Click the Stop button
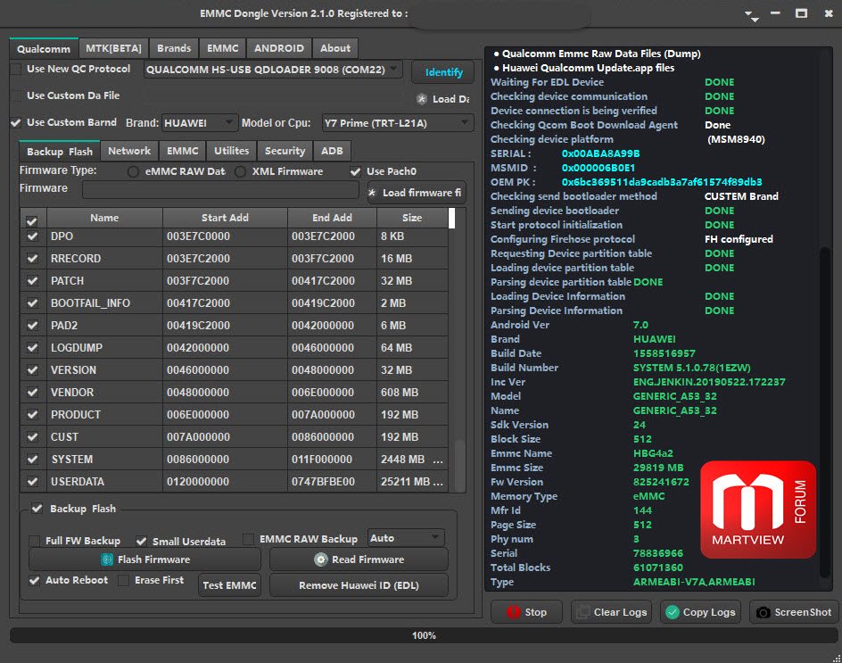The width and height of the screenshot is (842, 663). [526, 612]
